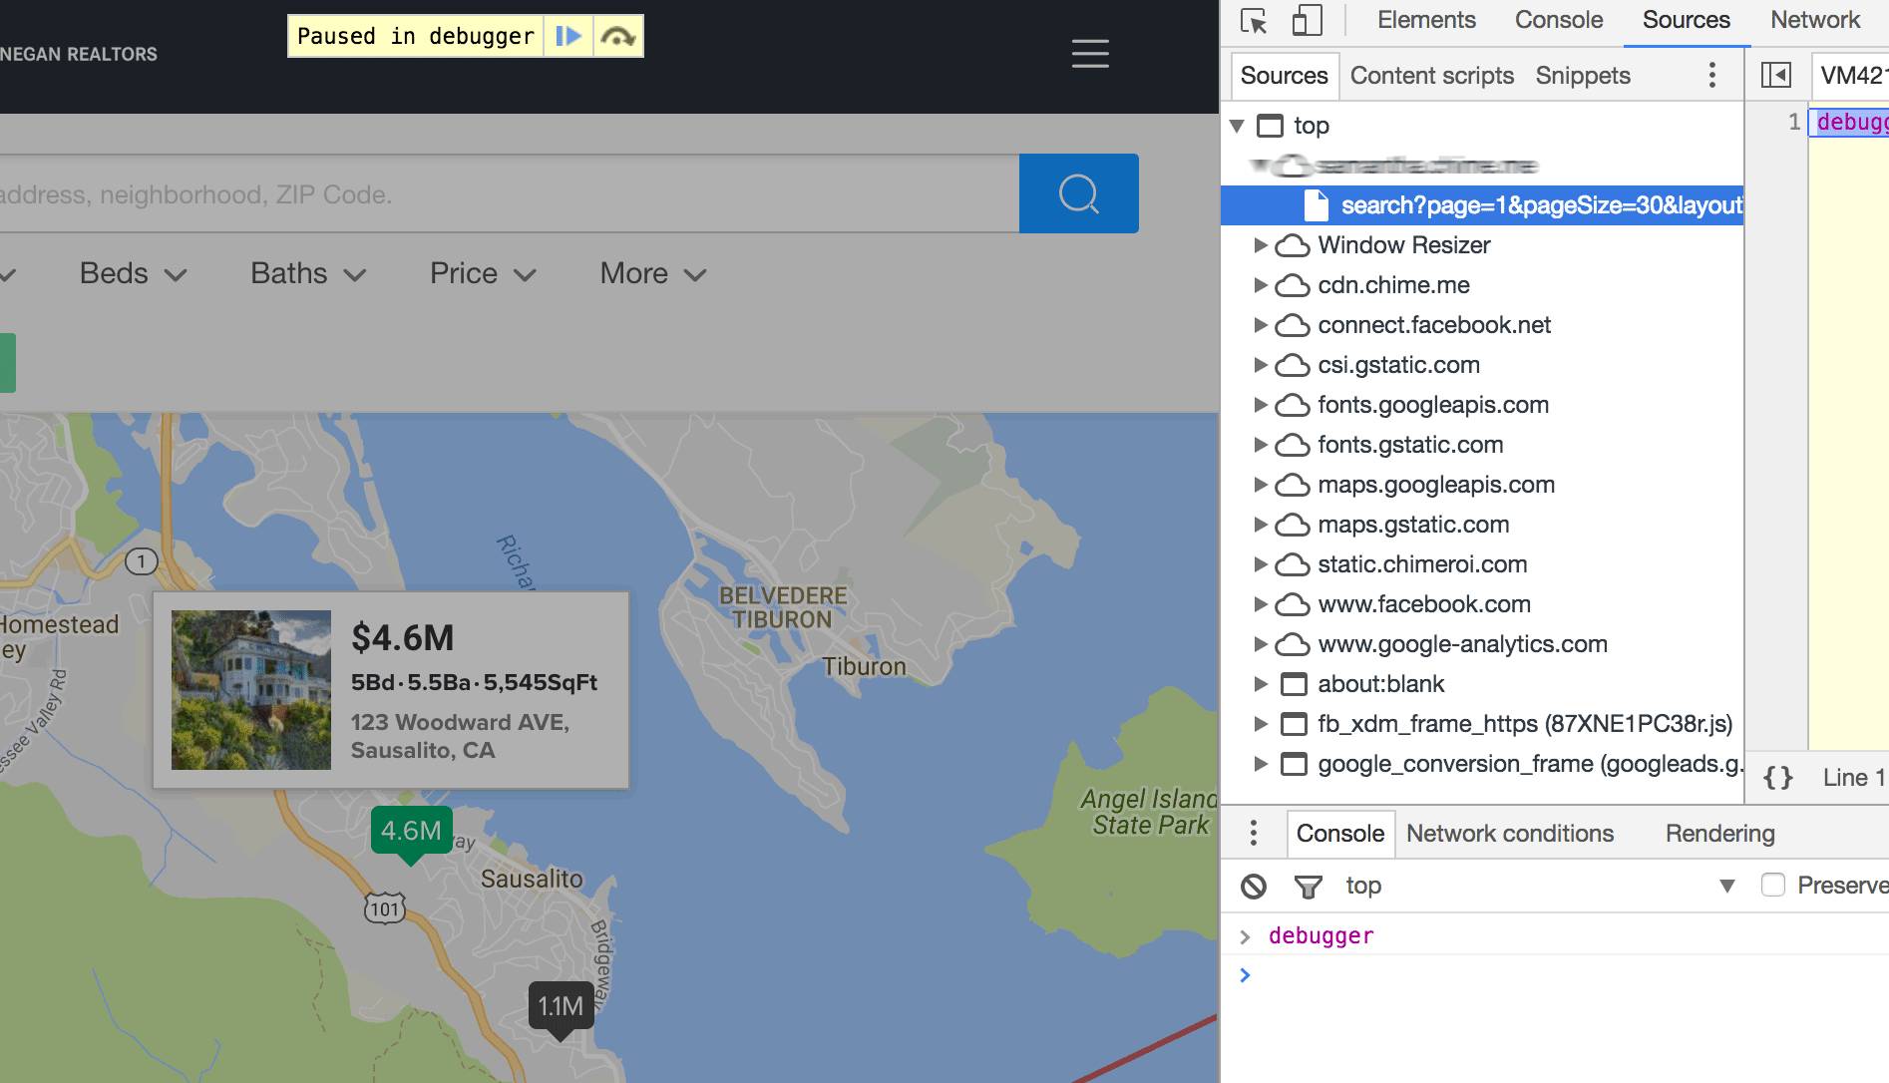Expand the static.chimeroi.com tree node
Screen dimensions: 1889x1083
pyautogui.click(x=1261, y=564)
